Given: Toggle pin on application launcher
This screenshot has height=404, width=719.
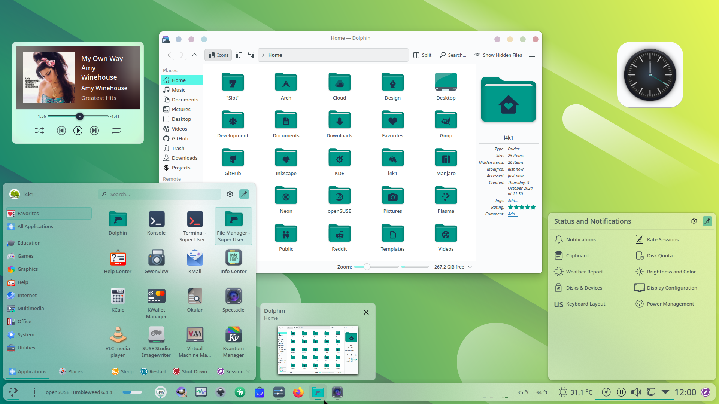Looking at the screenshot, I should click(244, 194).
